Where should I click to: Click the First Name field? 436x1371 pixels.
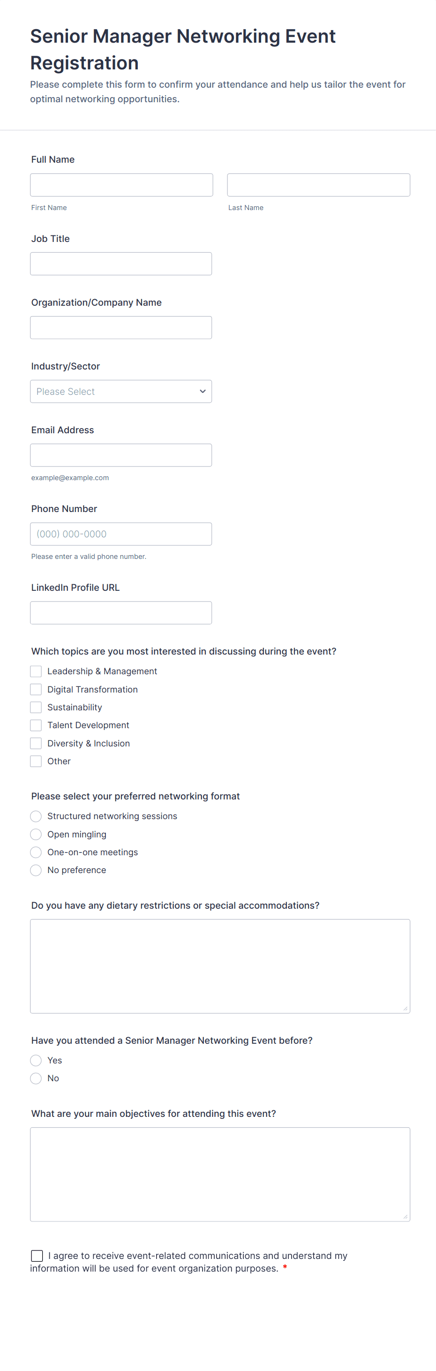[121, 184]
